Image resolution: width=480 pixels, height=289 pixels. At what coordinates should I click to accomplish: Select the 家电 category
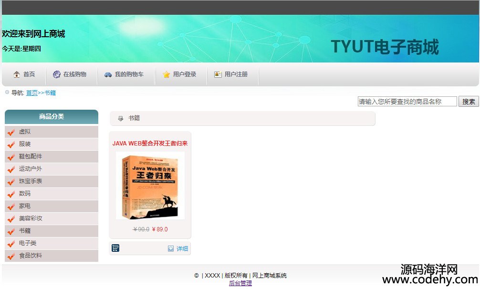coord(25,206)
